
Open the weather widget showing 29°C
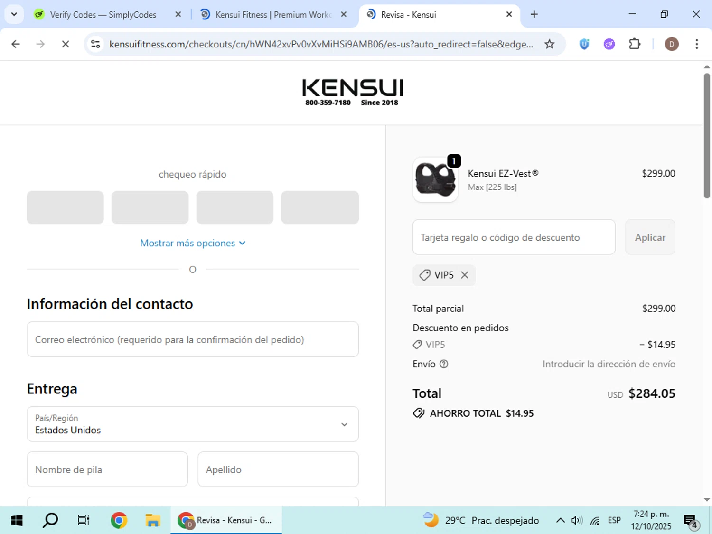pyautogui.click(x=480, y=520)
